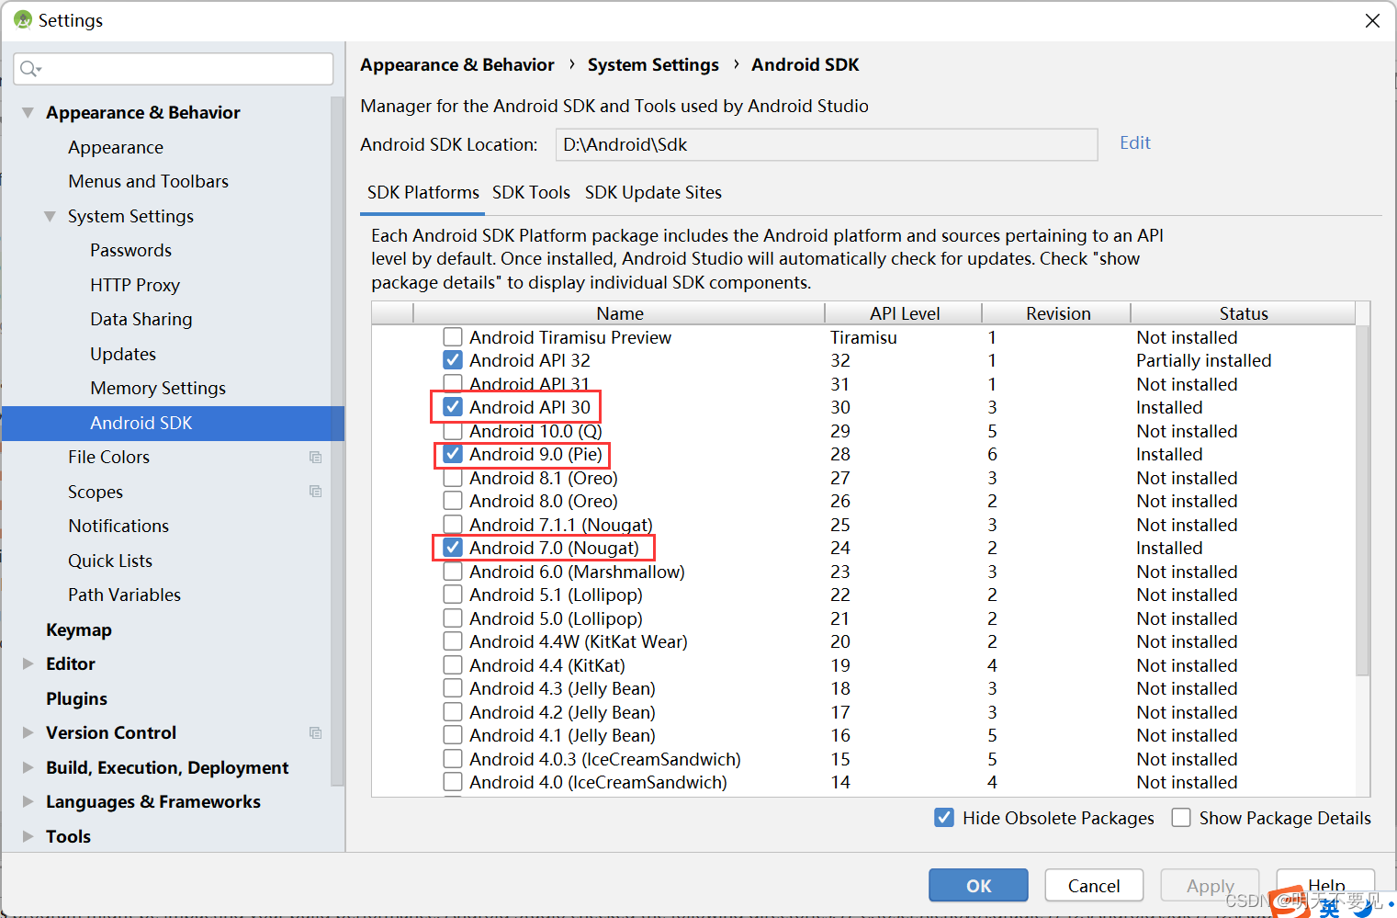The image size is (1397, 918).
Task: Expand Languages & Frameworks arrow
Action: click(x=28, y=801)
